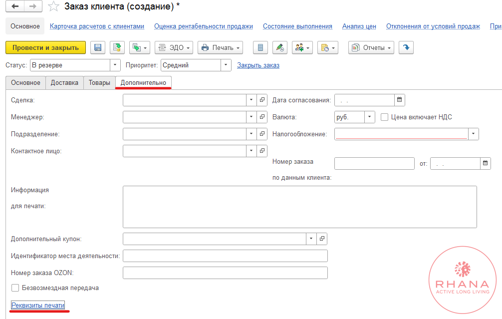This screenshot has width=502, height=319.
Task: Open the people with plus sign icon menu
Action: tap(302, 48)
